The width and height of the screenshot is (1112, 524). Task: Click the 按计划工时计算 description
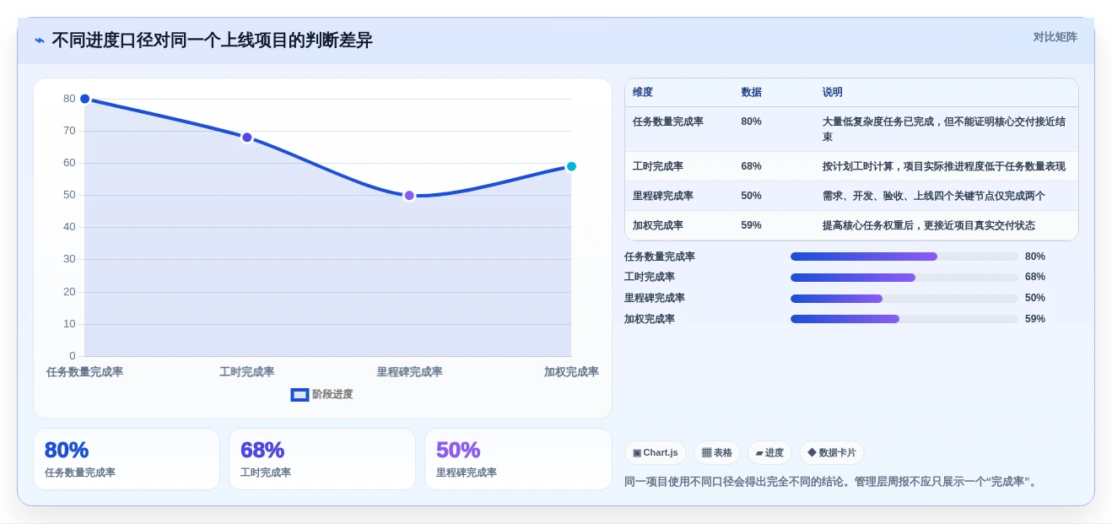click(x=944, y=166)
